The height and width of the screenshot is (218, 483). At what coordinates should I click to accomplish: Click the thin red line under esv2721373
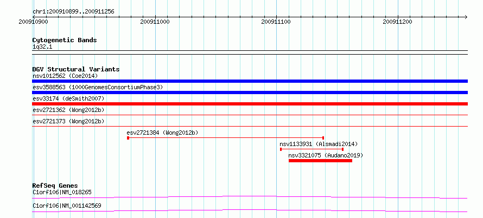pyautogui.click(x=250, y=126)
